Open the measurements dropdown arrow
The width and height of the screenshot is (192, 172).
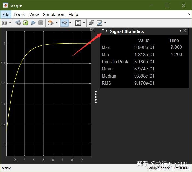click(x=105, y=23)
